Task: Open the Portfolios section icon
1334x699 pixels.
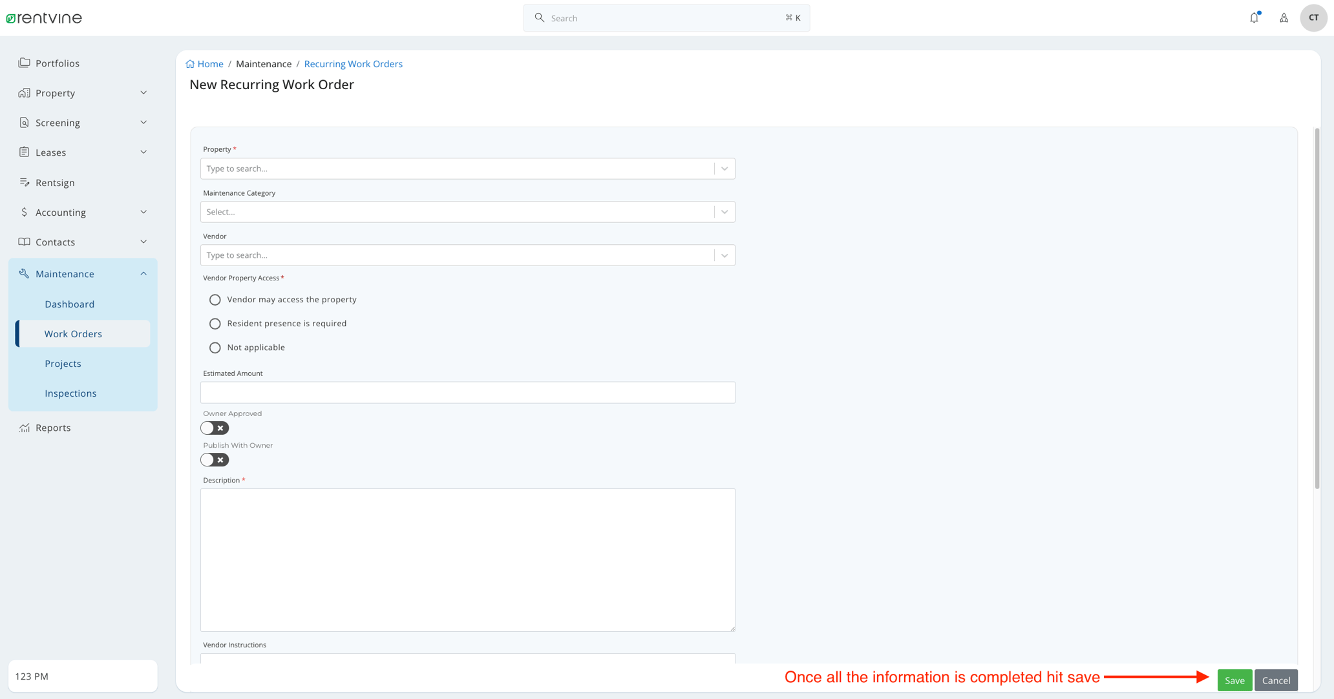Action: click(24, 63)
